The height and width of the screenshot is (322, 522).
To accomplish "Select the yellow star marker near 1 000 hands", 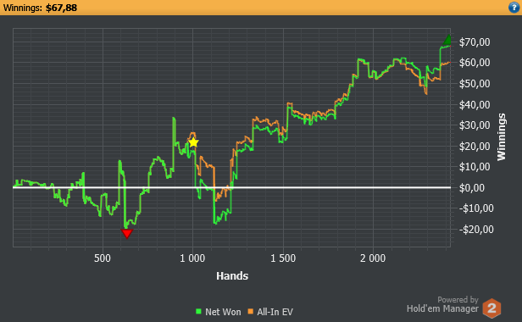I will pos(193,142).
